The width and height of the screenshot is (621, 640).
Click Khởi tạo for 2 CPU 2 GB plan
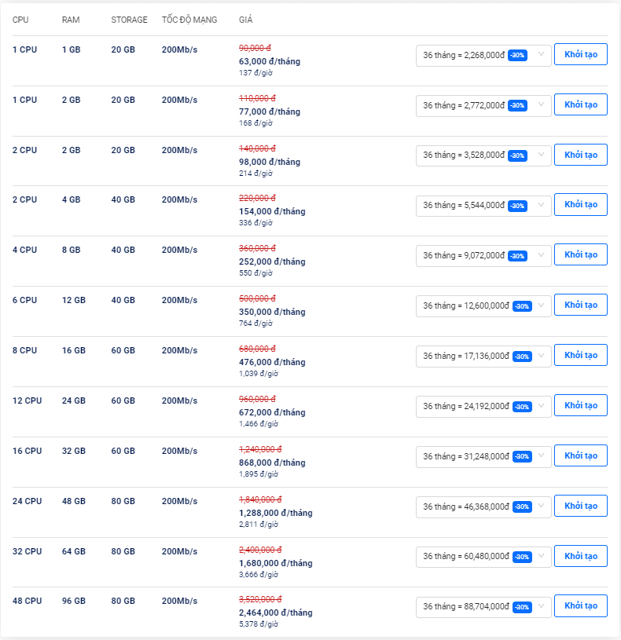point(581,155)
